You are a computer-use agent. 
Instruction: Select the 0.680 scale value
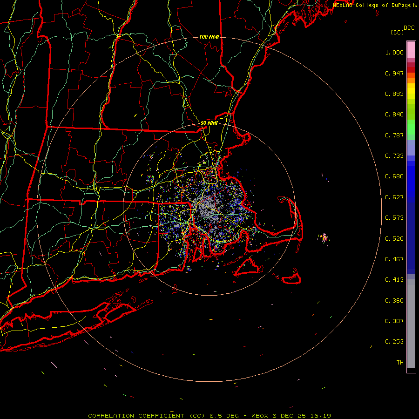coord(394,176)
